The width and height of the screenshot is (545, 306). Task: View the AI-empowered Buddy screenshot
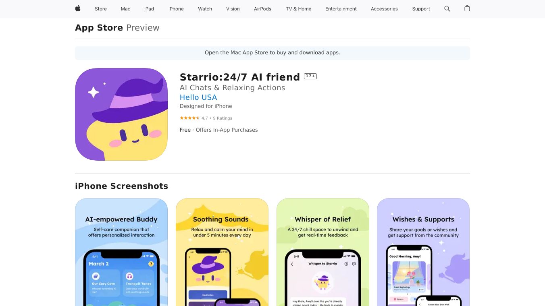tap(121, 252)
